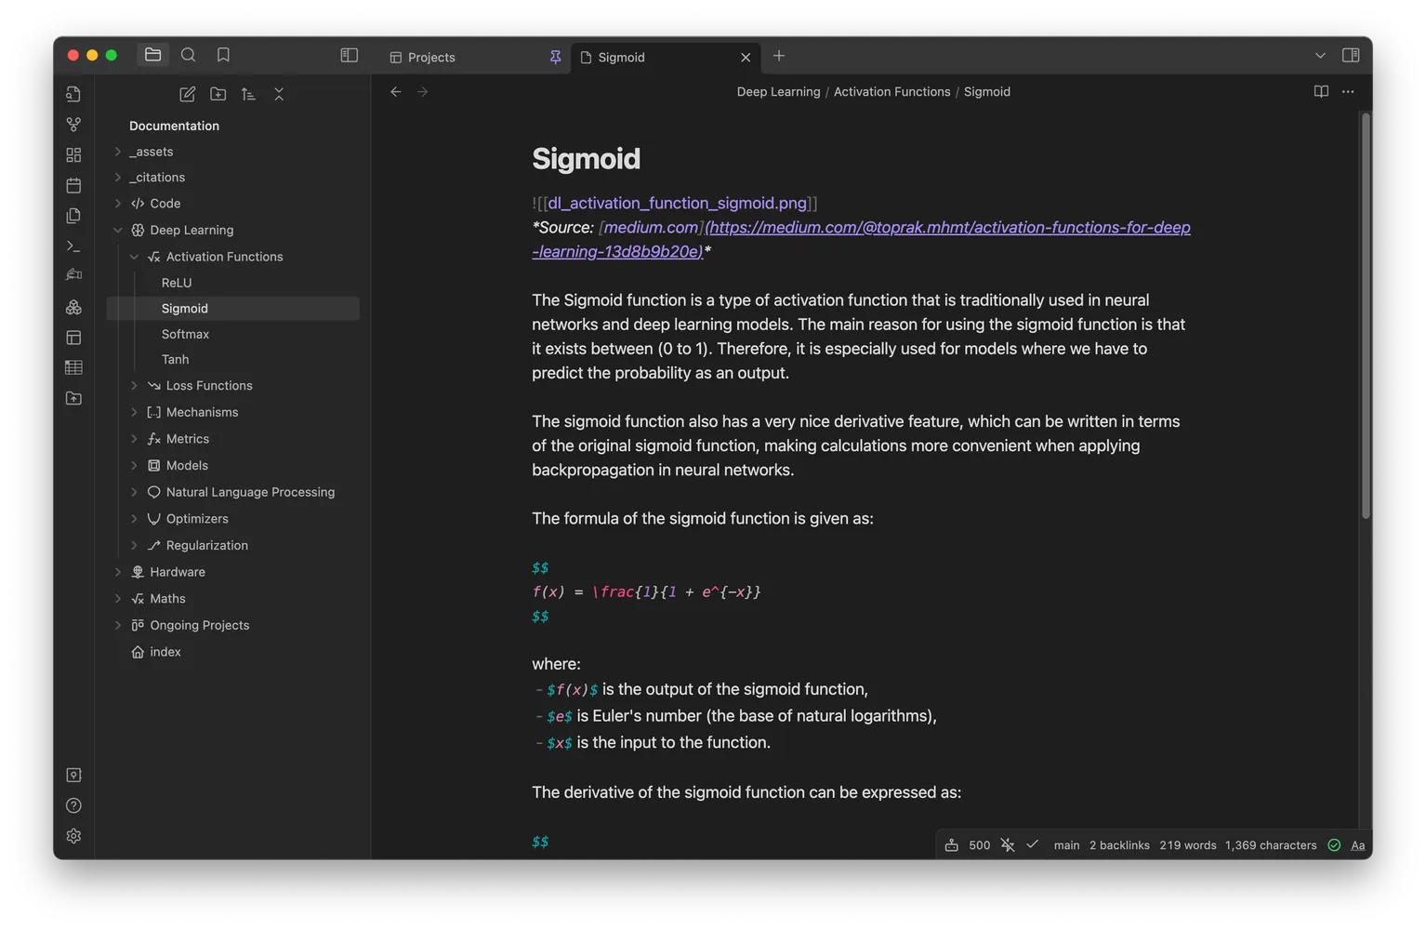
Task: Change sort order of the file list
Action: tap(248, 94)
